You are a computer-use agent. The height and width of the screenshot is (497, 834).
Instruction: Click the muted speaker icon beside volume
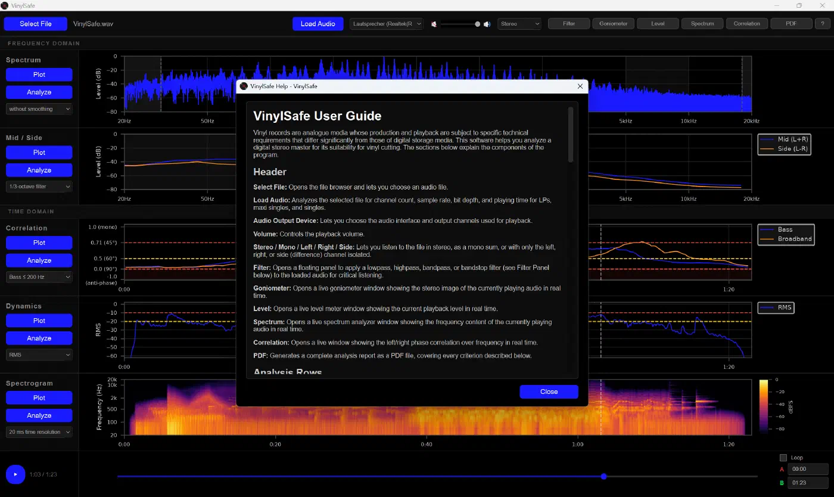coord(434,24)
